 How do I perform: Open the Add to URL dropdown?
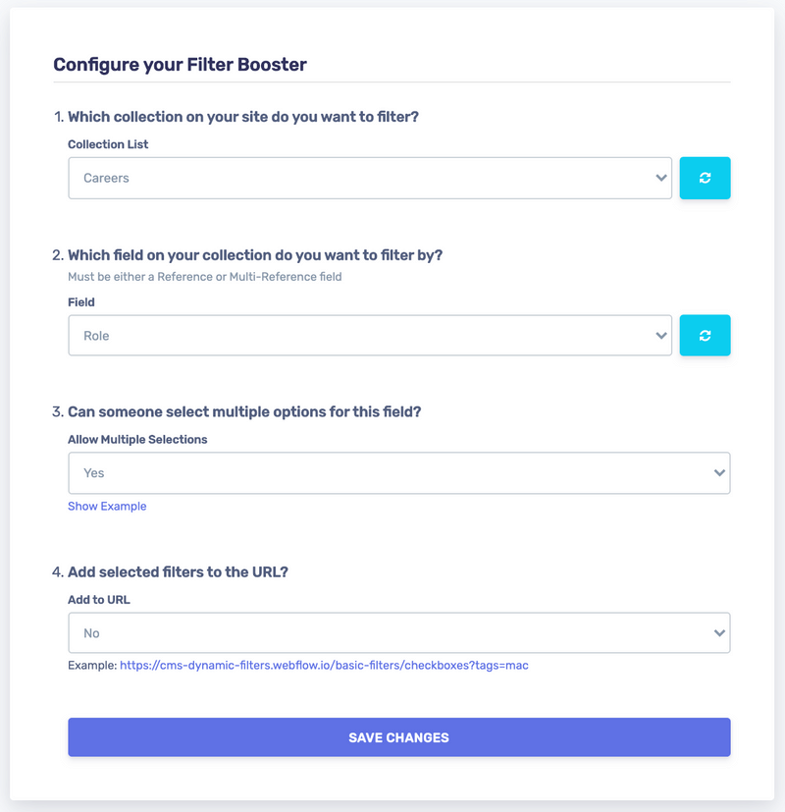coord(399,632)
